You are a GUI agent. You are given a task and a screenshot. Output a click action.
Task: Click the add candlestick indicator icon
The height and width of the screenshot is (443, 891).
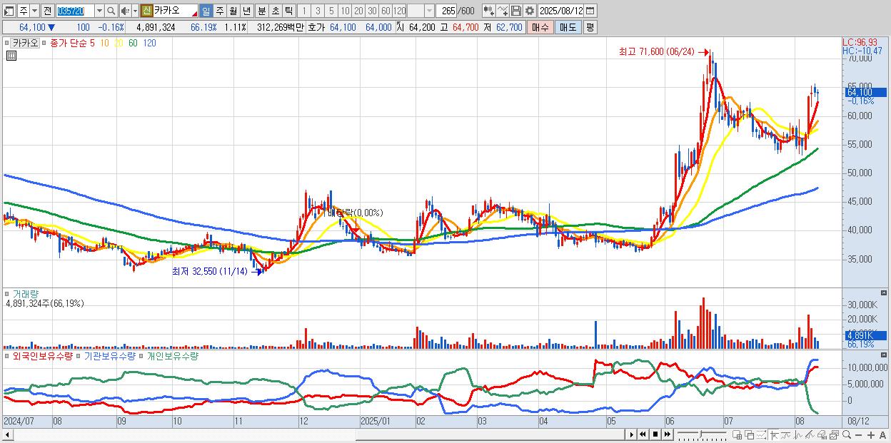coord(489,11)
